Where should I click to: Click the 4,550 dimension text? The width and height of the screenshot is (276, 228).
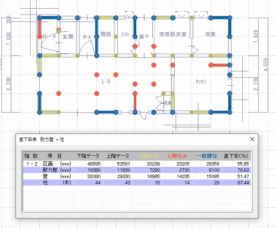(x=266, y=65)
